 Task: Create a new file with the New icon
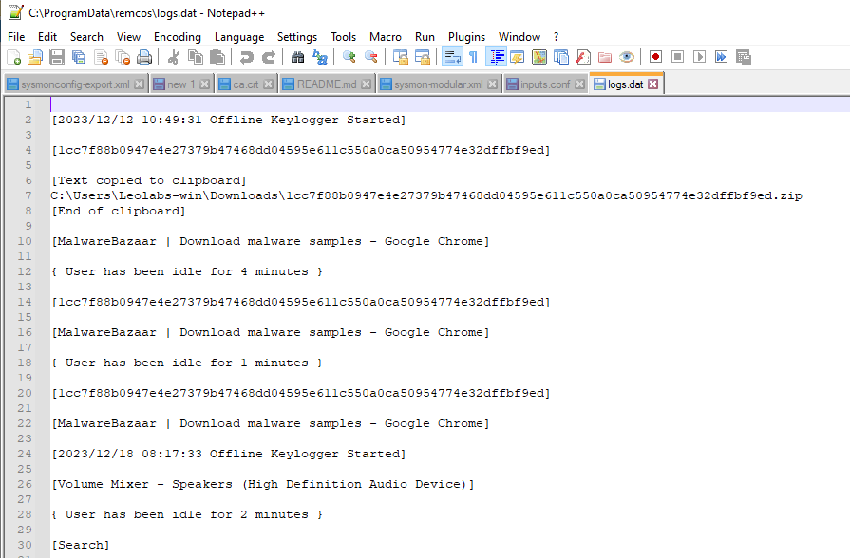(13, 57)
